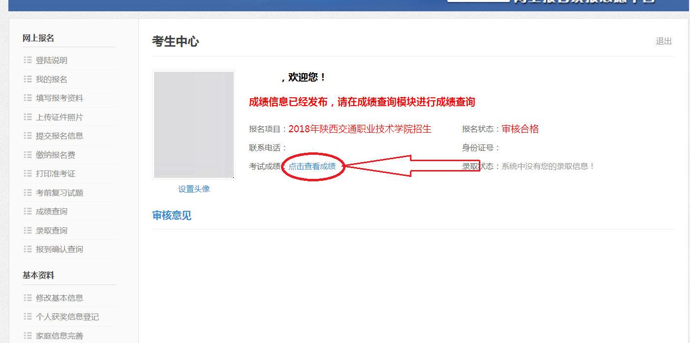Log out using the 退出 link
690x343 pixels.
coord(664,41)
